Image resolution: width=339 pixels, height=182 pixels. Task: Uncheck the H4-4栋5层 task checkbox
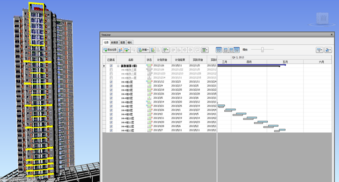click(111, 98)
